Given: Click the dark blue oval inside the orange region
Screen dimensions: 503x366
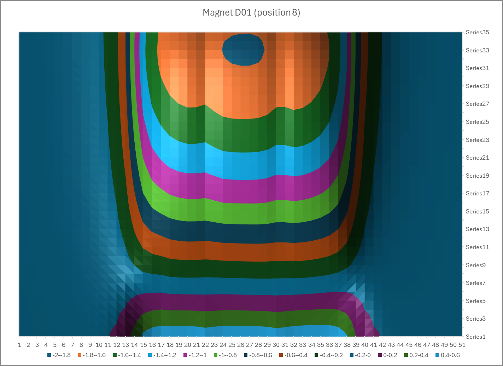Looking at the screenshot, I should [243, 50].
